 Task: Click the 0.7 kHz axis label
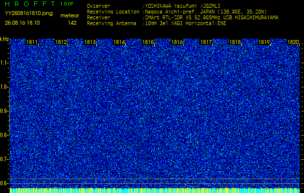pyautogui.click(x=4, y=159)
